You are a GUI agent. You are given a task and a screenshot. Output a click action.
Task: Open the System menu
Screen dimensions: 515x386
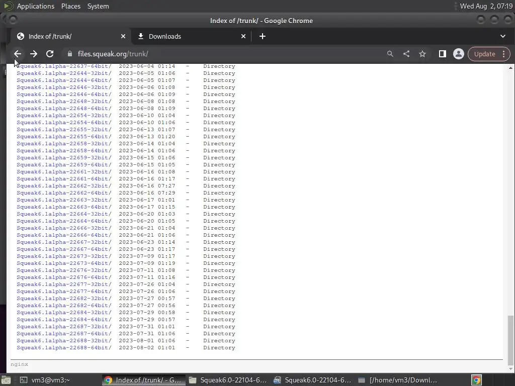[98, 6]
